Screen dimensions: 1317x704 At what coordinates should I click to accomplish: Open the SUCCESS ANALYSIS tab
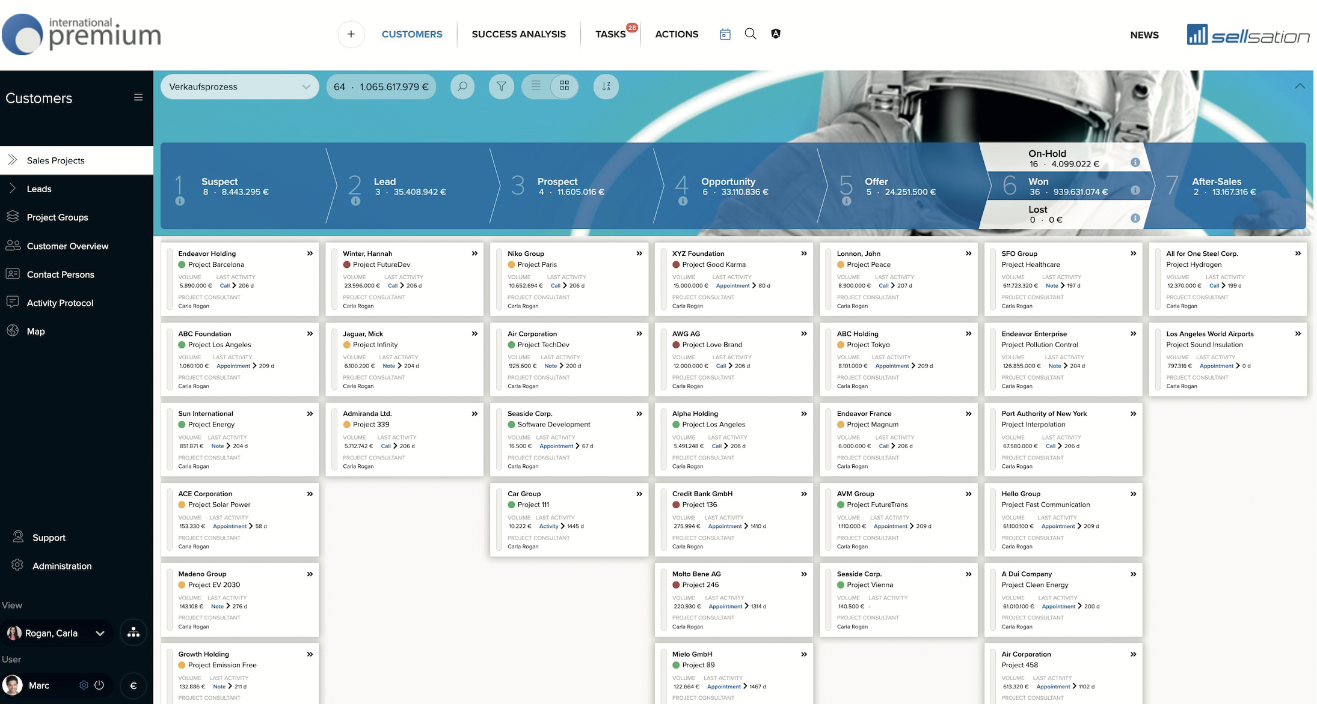click(x=519, y=34)
